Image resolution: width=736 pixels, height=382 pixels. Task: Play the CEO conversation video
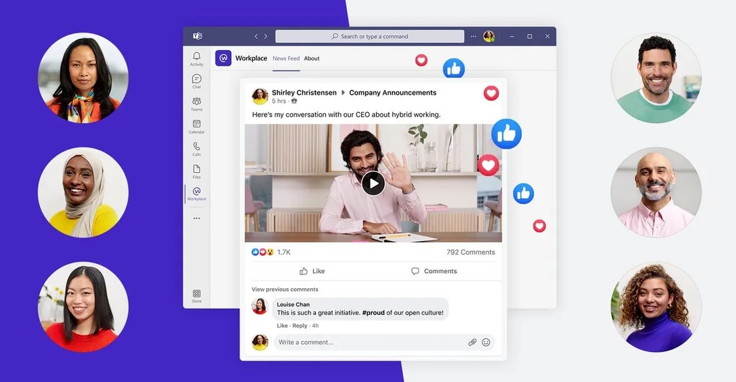pos(373,183)
